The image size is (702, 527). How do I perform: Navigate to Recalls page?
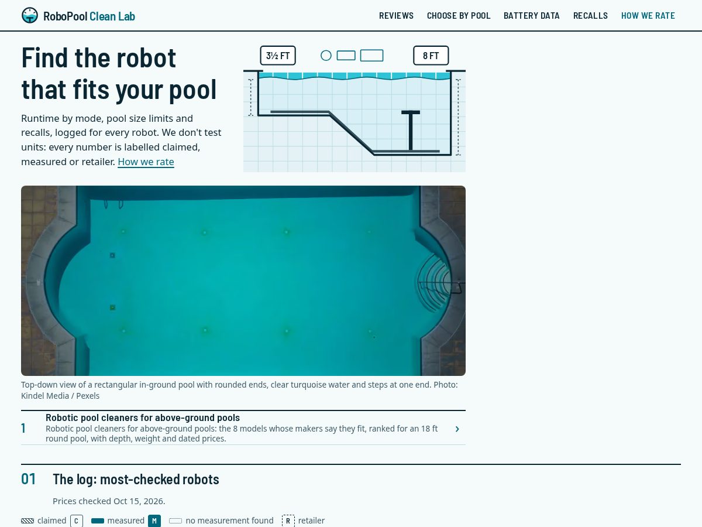coord(590,16)
